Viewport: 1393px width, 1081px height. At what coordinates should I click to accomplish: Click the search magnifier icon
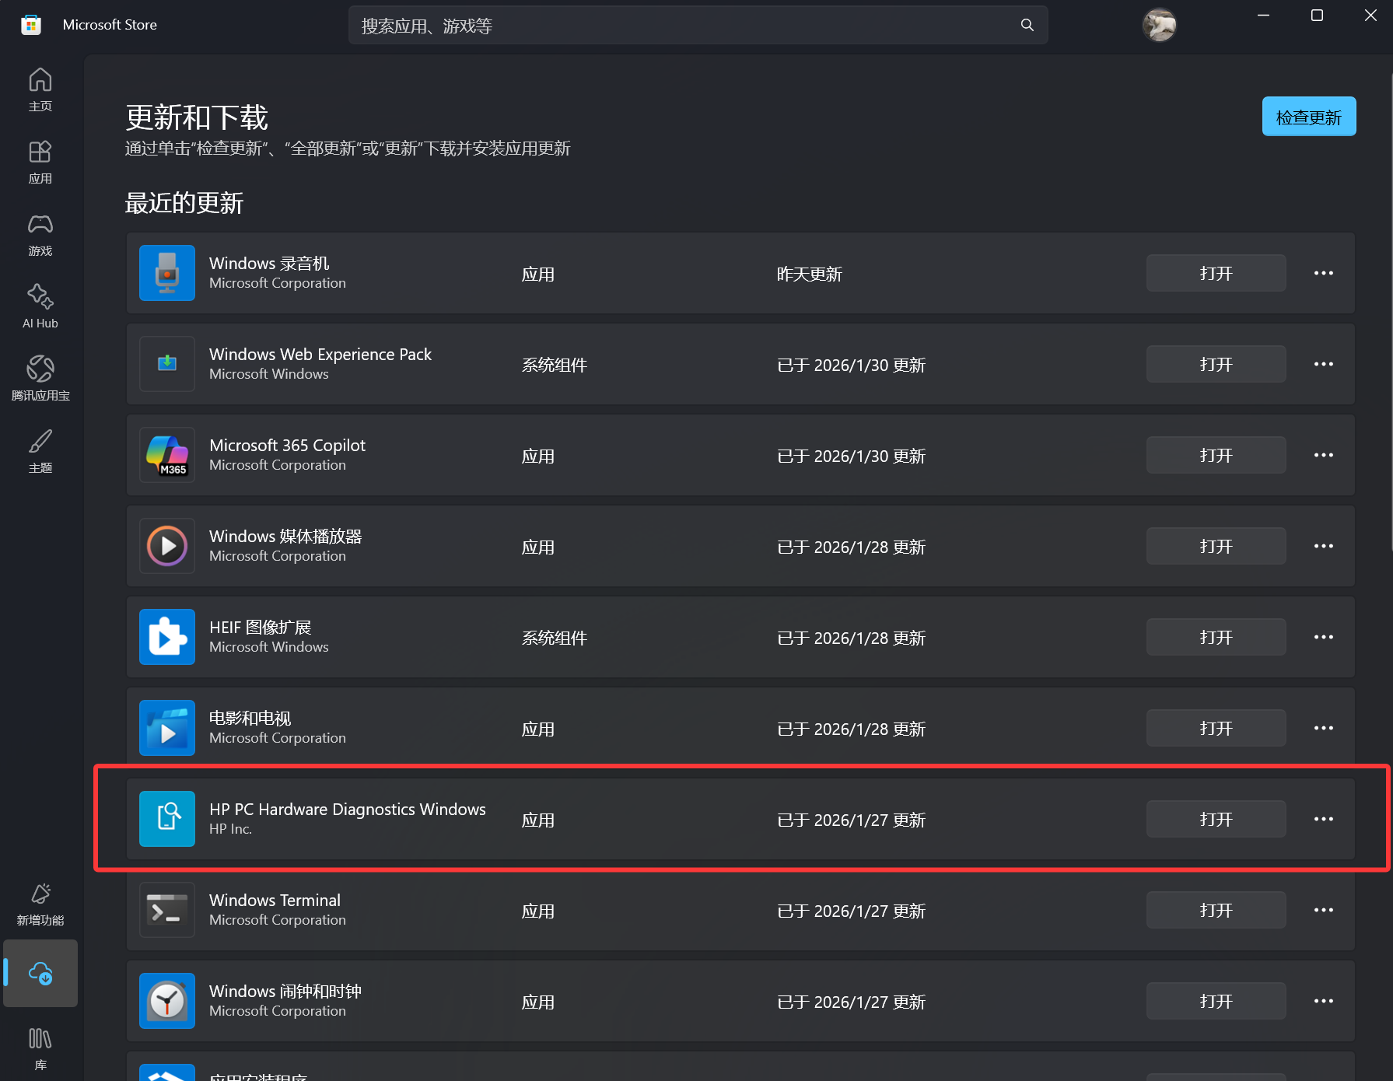coord(1027,24)
